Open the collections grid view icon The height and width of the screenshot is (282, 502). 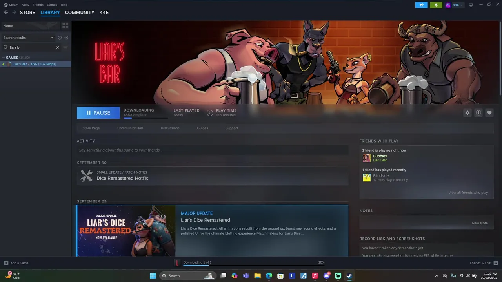point(65,25)
